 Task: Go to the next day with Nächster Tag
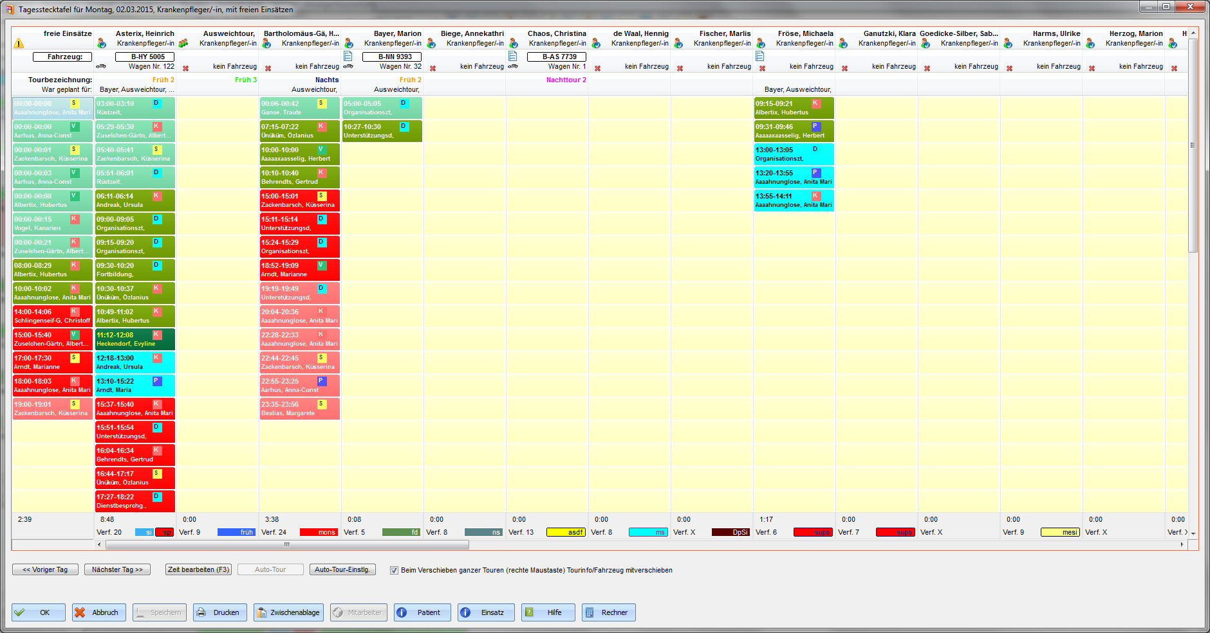click(x=117, y=569)
